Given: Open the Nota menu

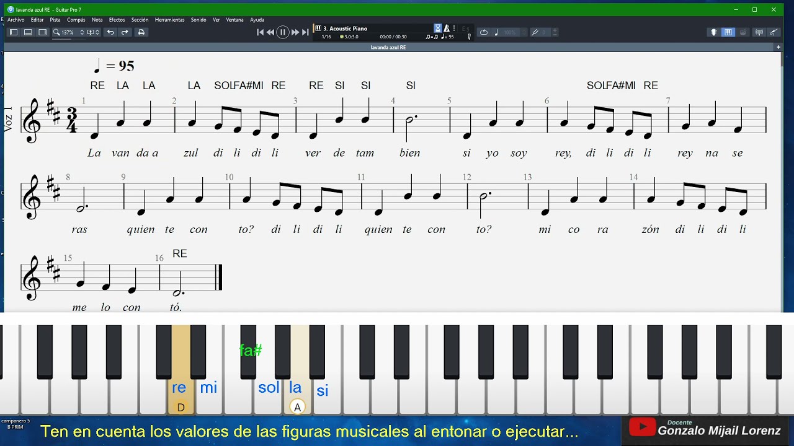Looking at the screenshot, I should point(97,20).
